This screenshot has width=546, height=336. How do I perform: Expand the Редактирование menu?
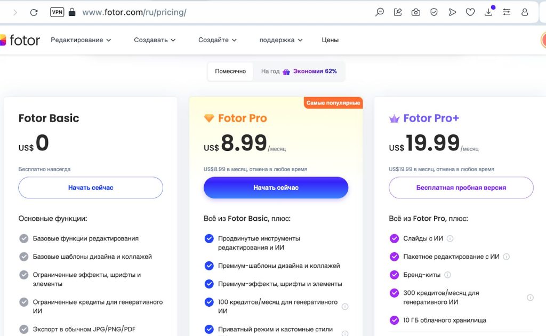(x=81, y=40)
